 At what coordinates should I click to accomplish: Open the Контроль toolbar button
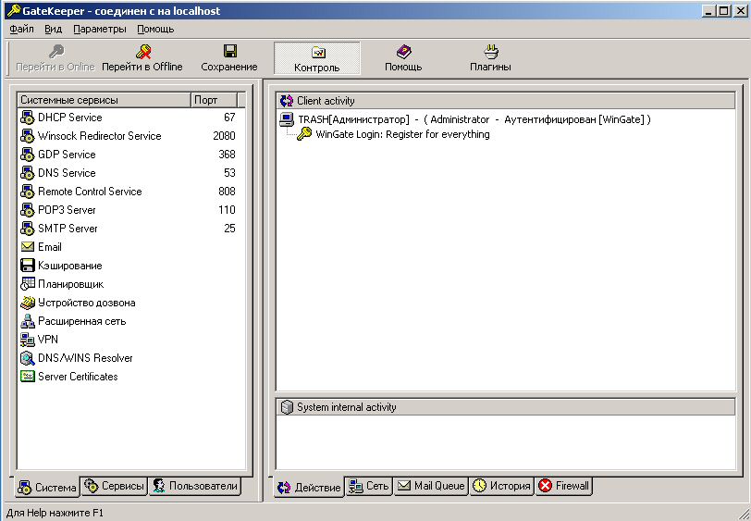coord(316,58)
